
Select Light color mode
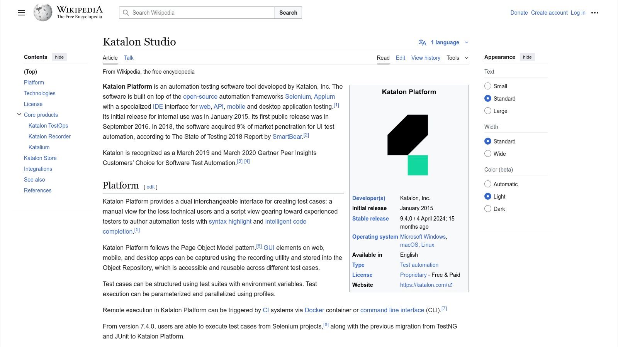(488, 196)
